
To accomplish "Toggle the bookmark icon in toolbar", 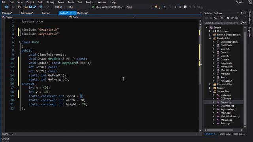I will click(x=185, y=7).
